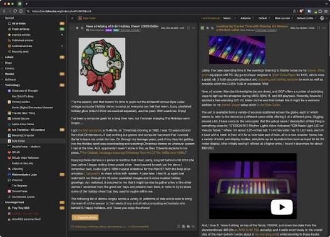Screen dimensions: 330x237
Task: Click the tags icon in the article footer
Action: [x=73, y=226]
